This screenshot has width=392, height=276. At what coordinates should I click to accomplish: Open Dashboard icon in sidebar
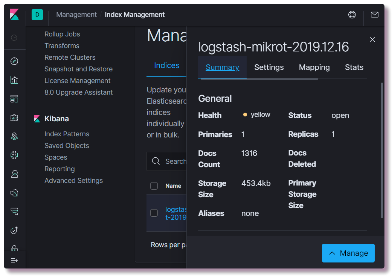[x=14, y=99]
